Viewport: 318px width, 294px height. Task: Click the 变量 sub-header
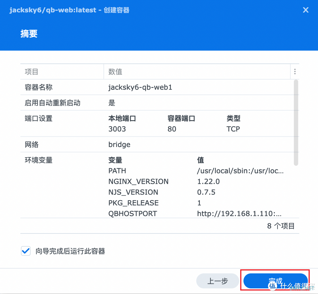click(x=115, y=160)
